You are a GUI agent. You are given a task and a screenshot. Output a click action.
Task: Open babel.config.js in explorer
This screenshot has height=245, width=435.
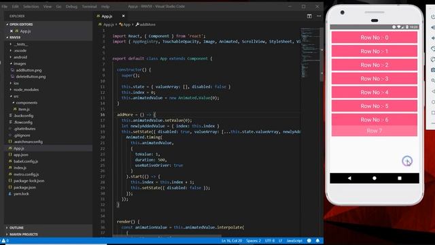(26, 161)
